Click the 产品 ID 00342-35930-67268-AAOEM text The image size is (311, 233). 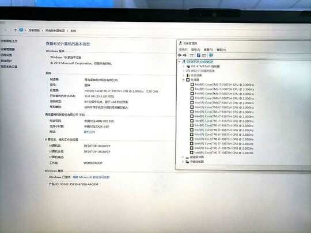coord(74,184)
